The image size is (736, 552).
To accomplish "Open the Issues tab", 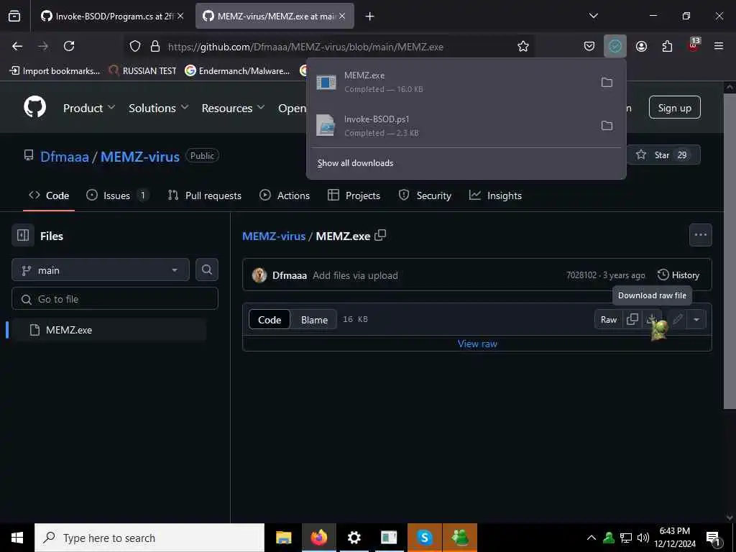I will tap(117, 195).
